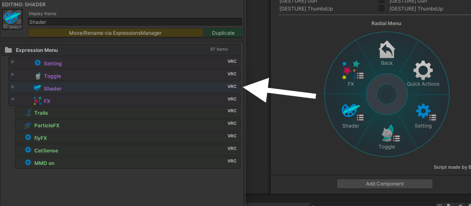
Task: Click the gear icon beside MMD on
Action: pos(28,162)
